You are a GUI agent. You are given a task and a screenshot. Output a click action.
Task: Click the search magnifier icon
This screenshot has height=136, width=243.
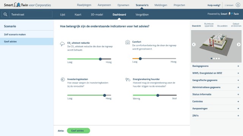pyautogui.click(x=5, y=14)
